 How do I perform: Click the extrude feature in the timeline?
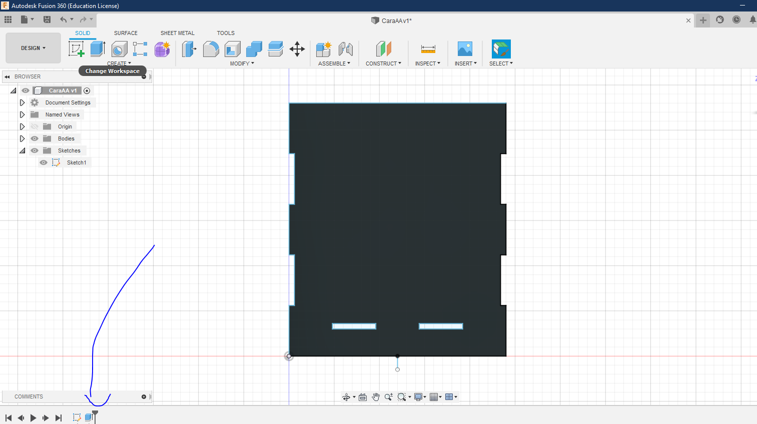[x=89, y=417]
